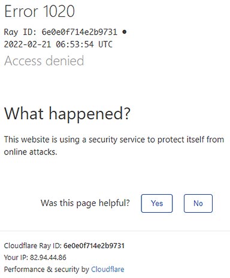
Task: Click the "Cloudflare Ray ID:" footer label
Action: [x=33, y=246]
